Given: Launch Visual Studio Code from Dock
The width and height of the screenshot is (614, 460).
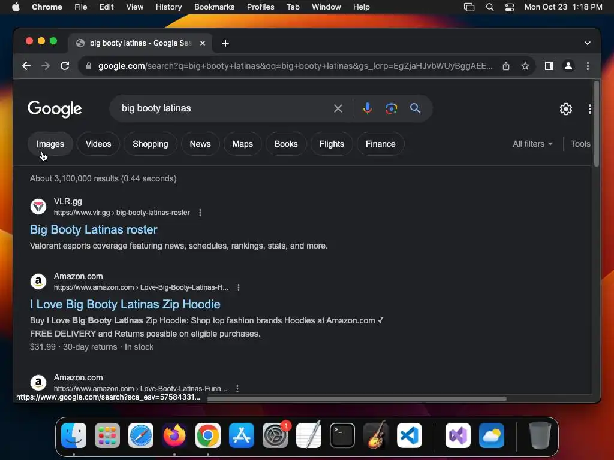Looking at the screenshot, I should click(409, 435).
